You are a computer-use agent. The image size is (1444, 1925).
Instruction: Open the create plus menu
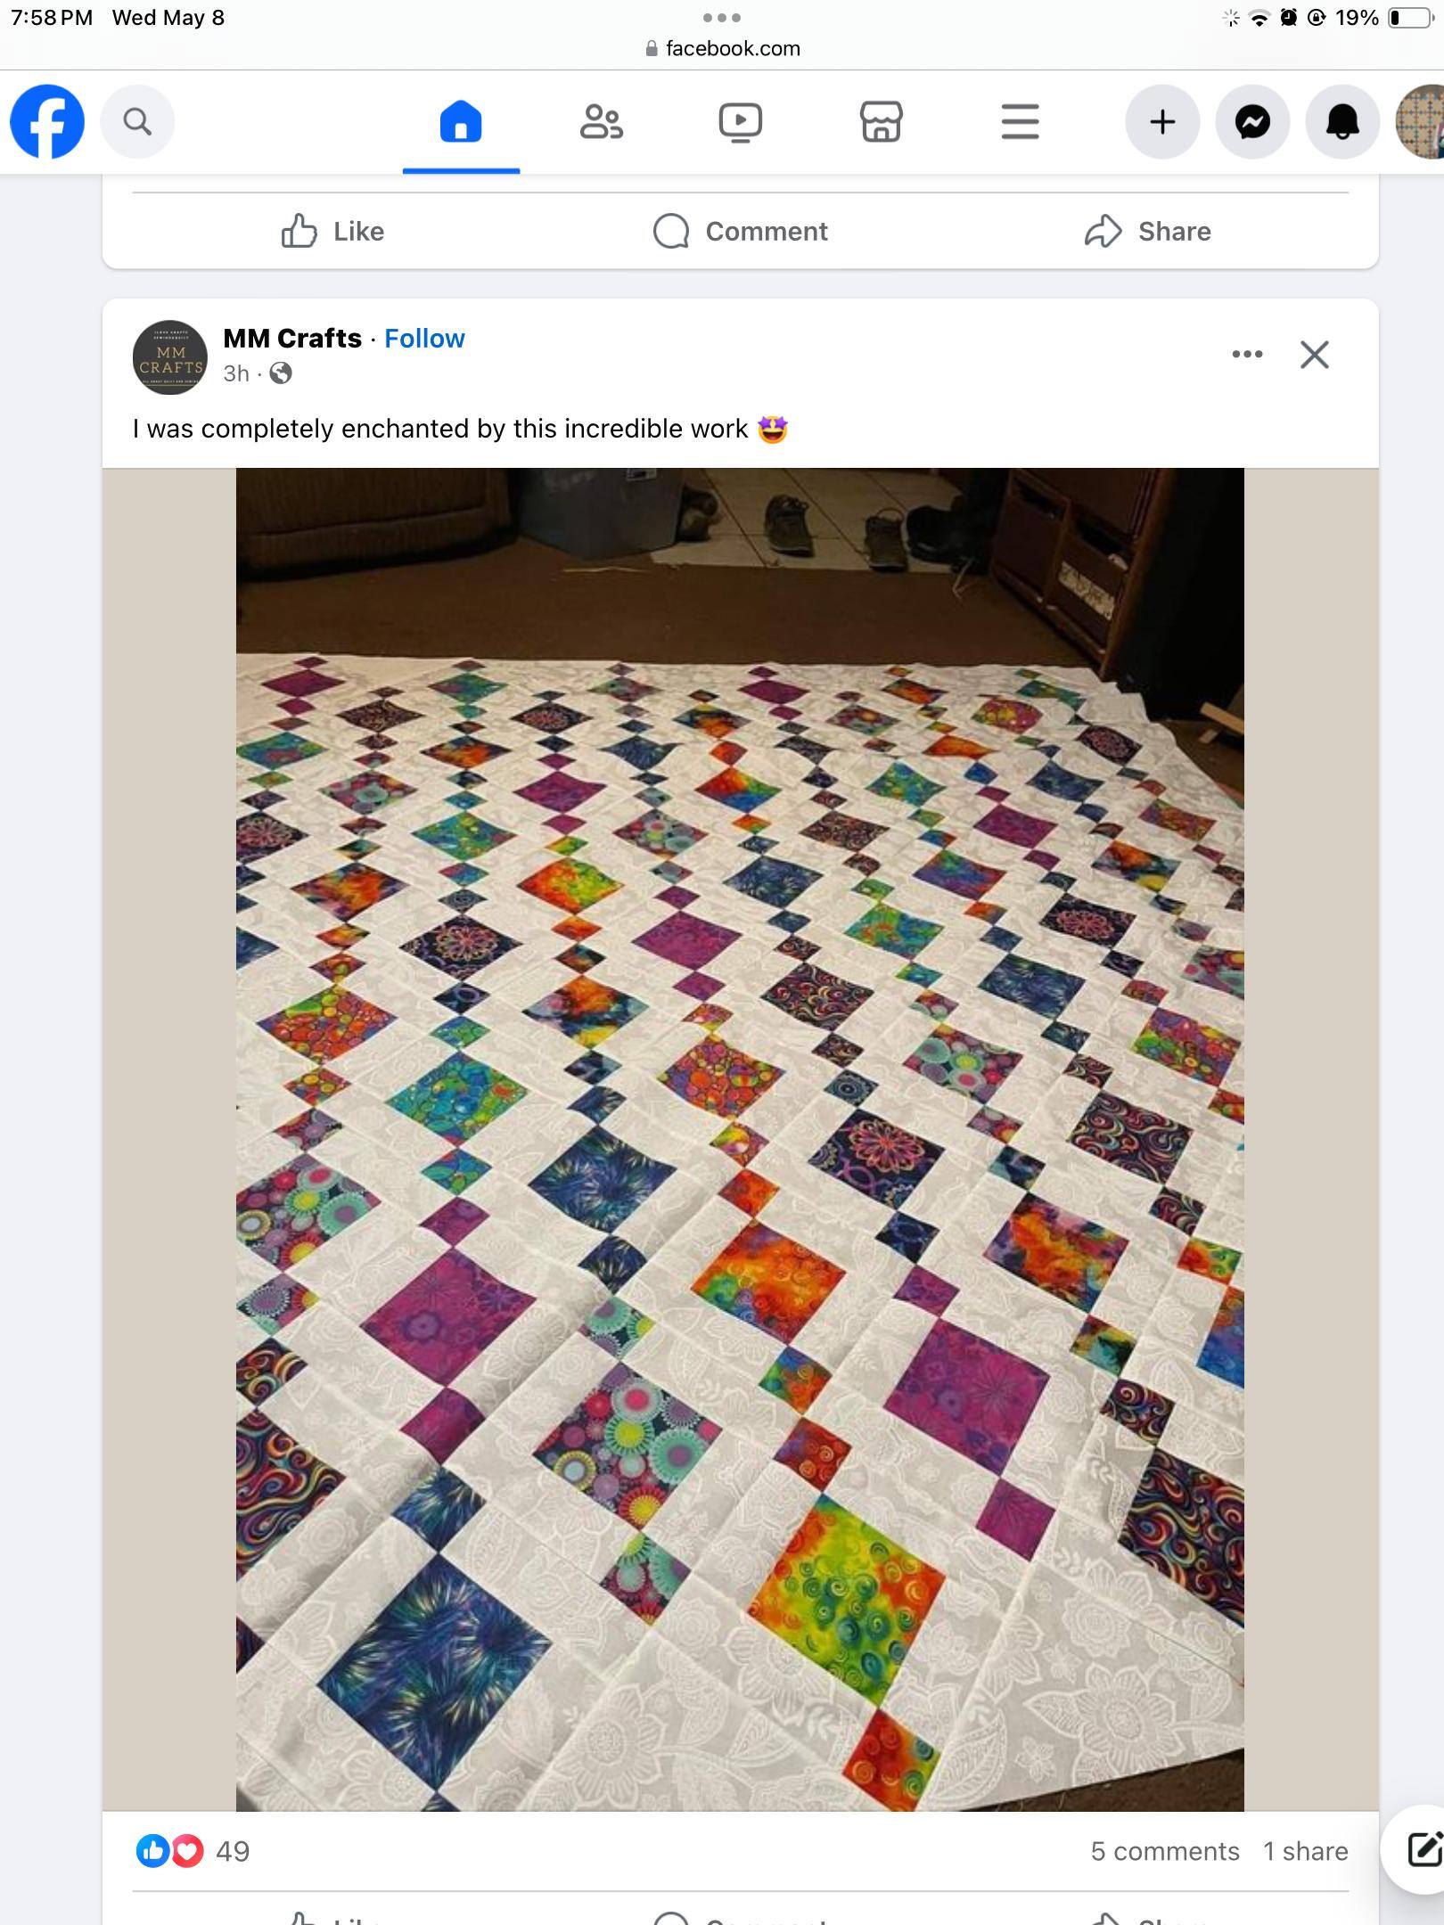(1162, 122)
